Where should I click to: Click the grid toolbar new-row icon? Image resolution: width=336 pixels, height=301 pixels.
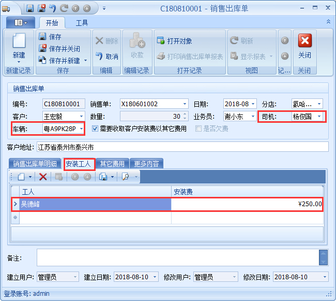pyautogui.click(x=21, y=177)
